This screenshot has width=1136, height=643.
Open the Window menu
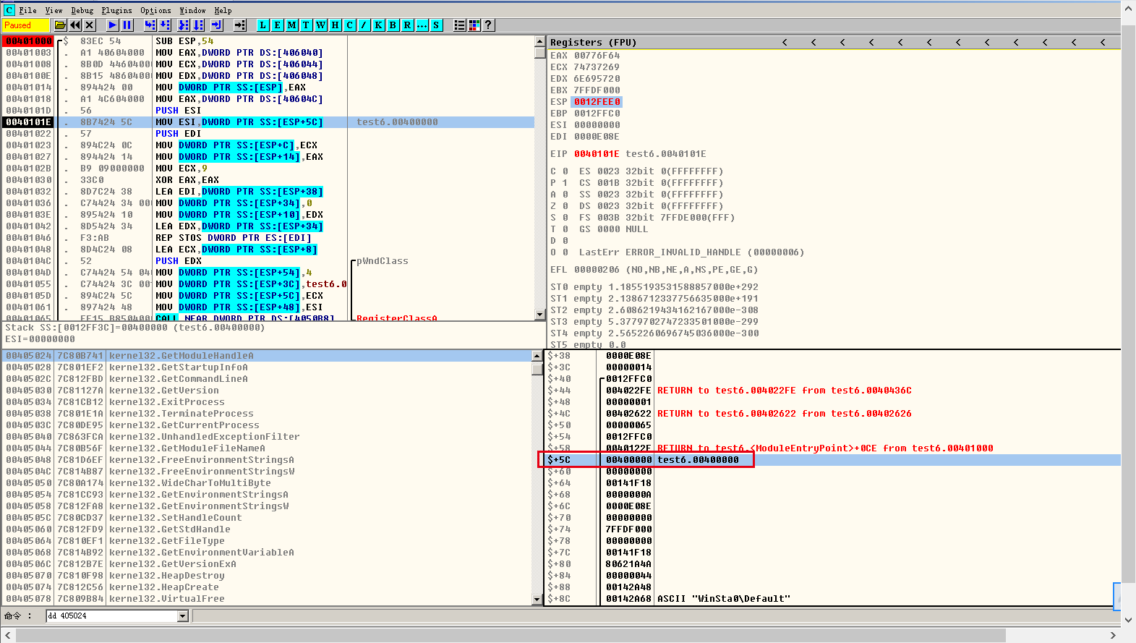(192, 10)
